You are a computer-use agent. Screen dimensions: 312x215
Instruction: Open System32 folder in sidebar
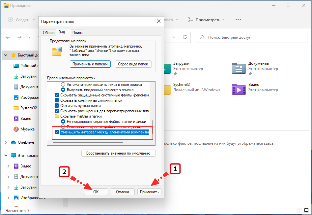(25, 108)
